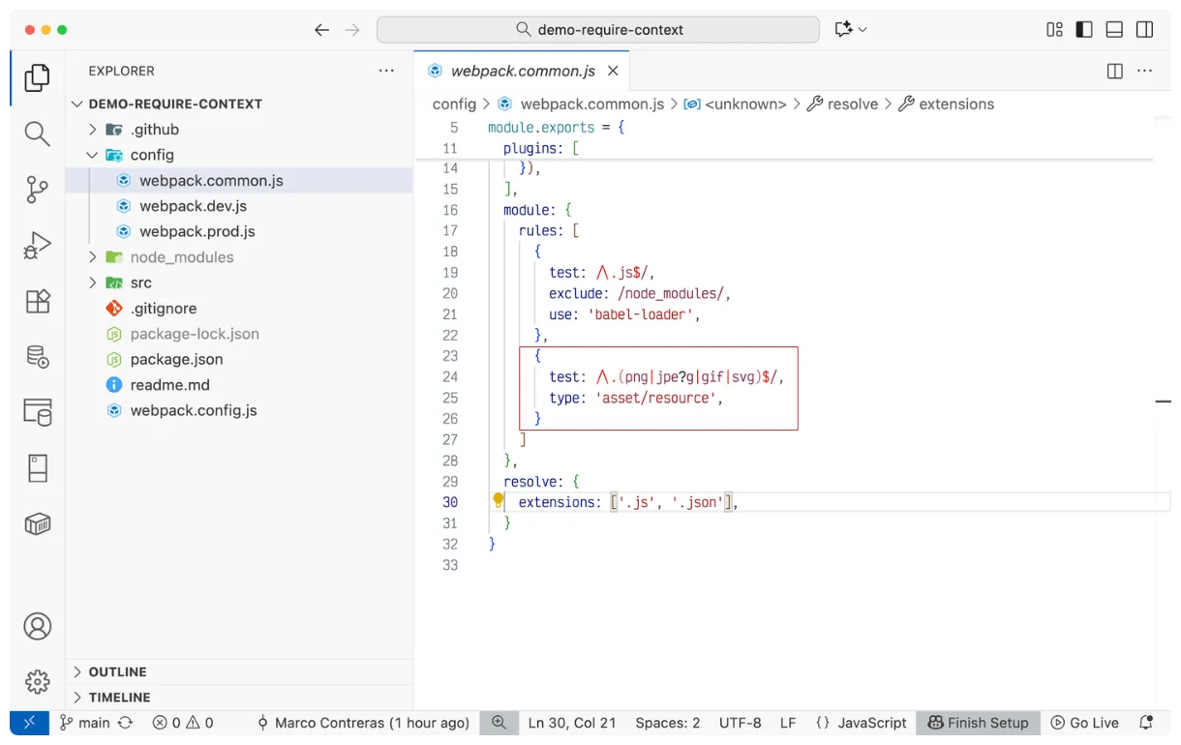Toggle the secondary side bar visibility

pyautogui.click(x=1144, y=30)
